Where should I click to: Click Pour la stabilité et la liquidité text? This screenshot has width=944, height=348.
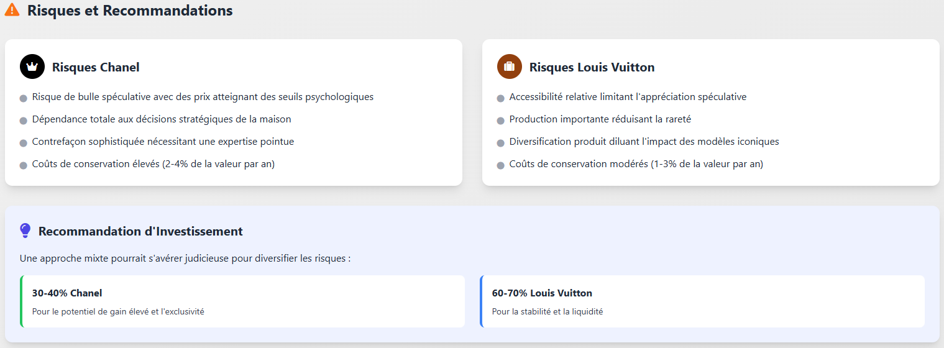[548, 311]
